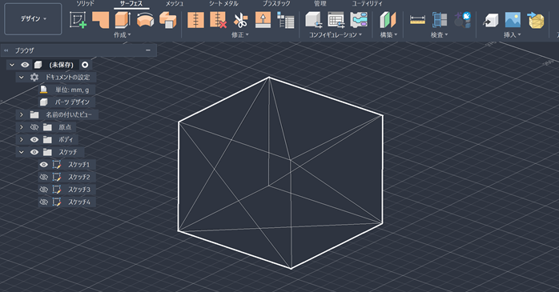This screenshot has height=292, width=559.
Task: Click the ブラウザ panel header text
Action: (24, 50)
